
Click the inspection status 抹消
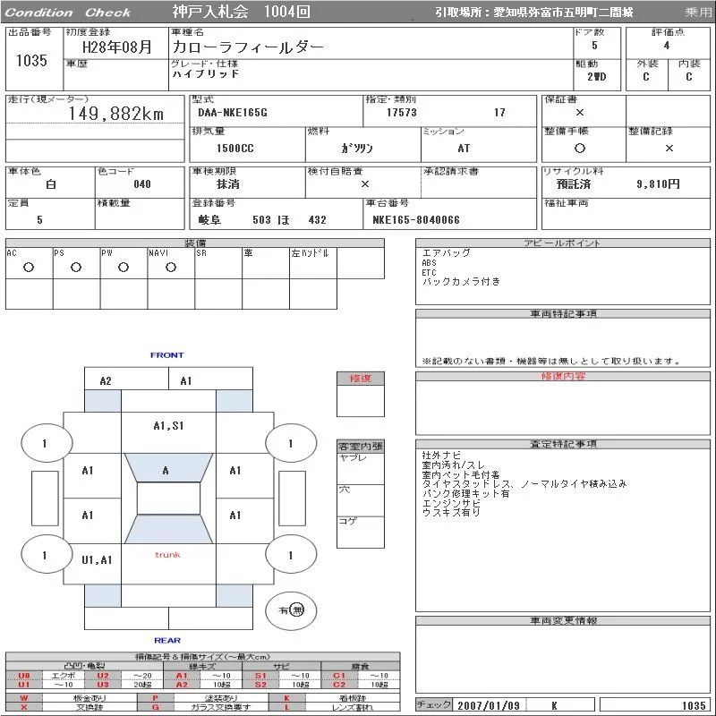coord(228,184)
